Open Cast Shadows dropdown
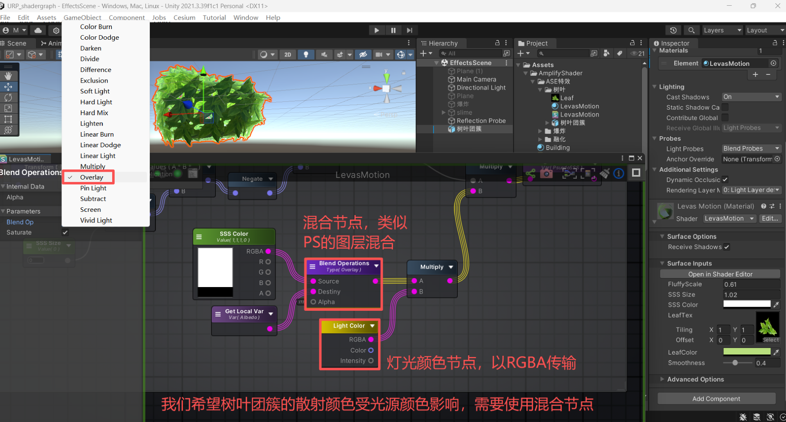 tap(751, 97)
